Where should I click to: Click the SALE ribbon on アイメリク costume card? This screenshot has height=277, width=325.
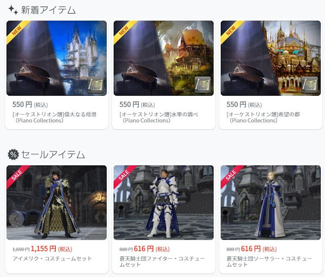click(18, 176)
